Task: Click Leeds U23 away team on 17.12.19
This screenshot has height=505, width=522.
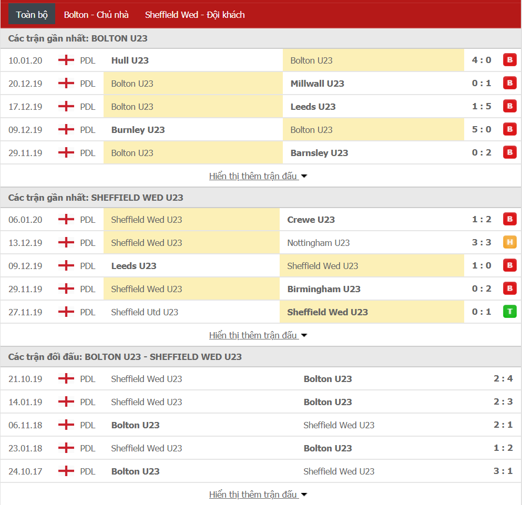Action: click(x=313, y=107)
